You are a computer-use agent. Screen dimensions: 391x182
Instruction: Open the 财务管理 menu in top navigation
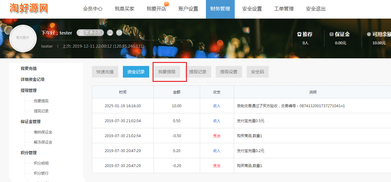tap(220, 9)
